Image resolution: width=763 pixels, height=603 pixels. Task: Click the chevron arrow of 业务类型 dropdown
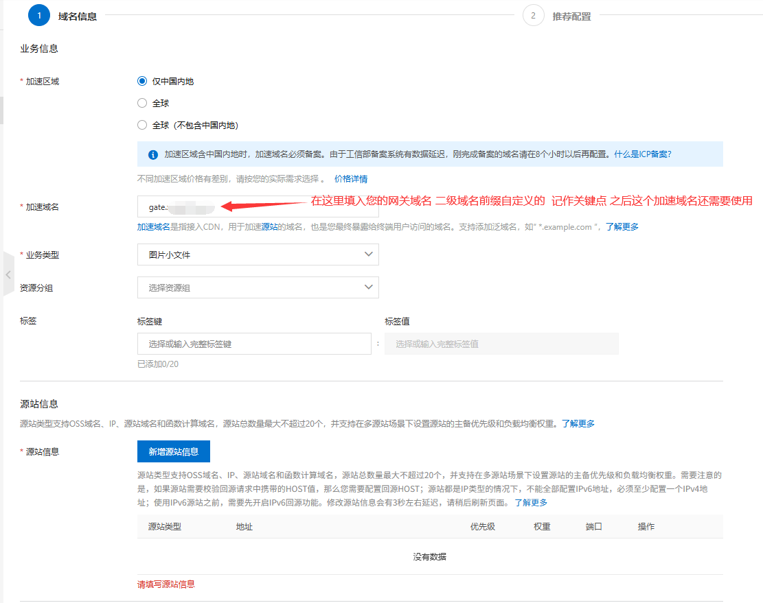coord(368,255)
